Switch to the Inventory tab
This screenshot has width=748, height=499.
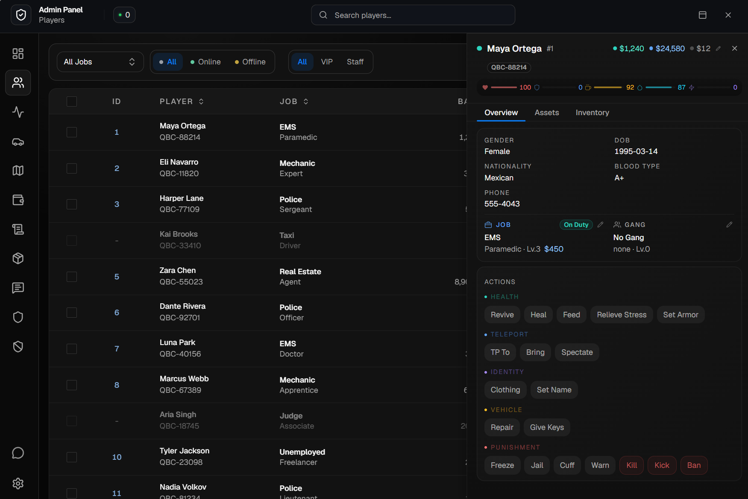[592, 113]
